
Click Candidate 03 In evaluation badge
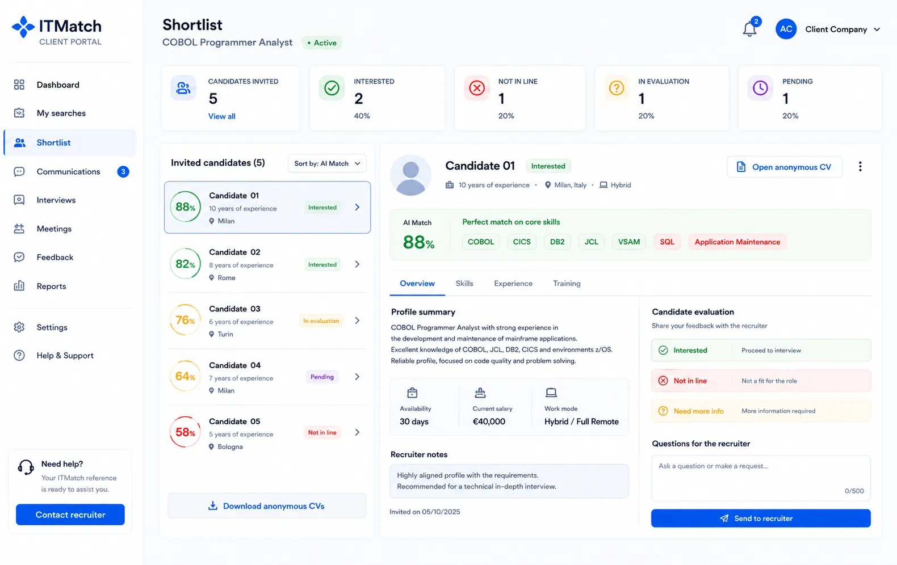tap(321, 321)
